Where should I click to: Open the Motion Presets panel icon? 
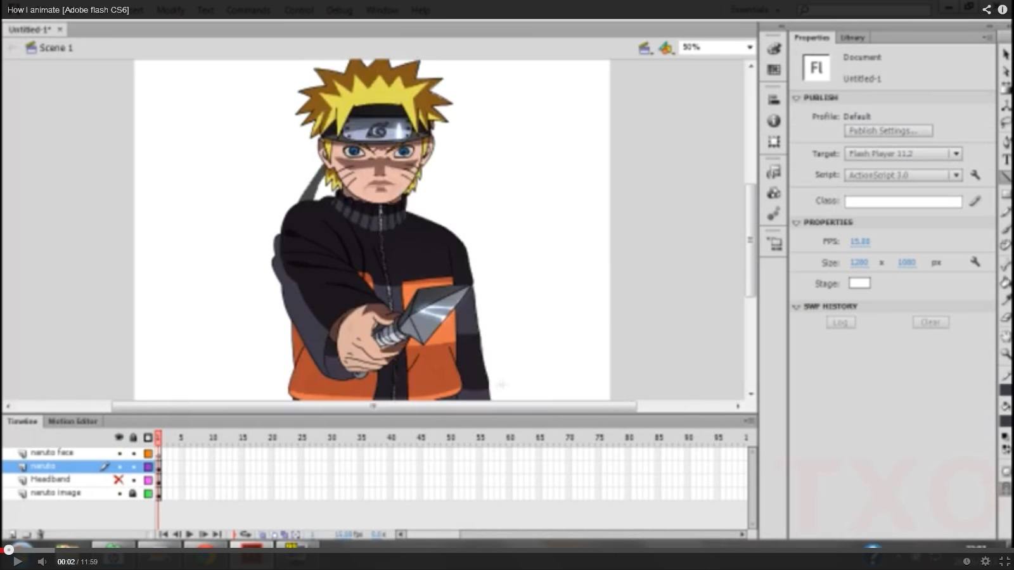(x=774, y=214)
